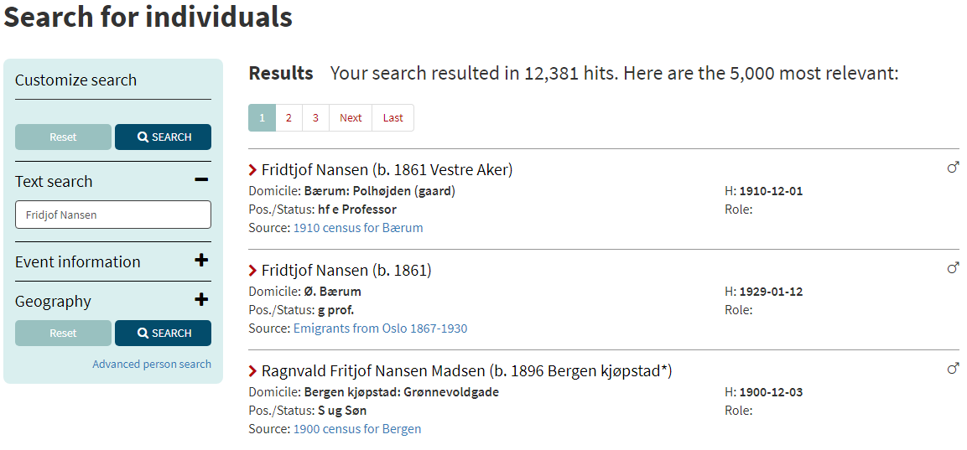The width and height of the screenshot is (967, 450).
Task: Click red chevron beside Ragnvald Fritjof Nansen Madsen
Action: (x=253, y=371)
